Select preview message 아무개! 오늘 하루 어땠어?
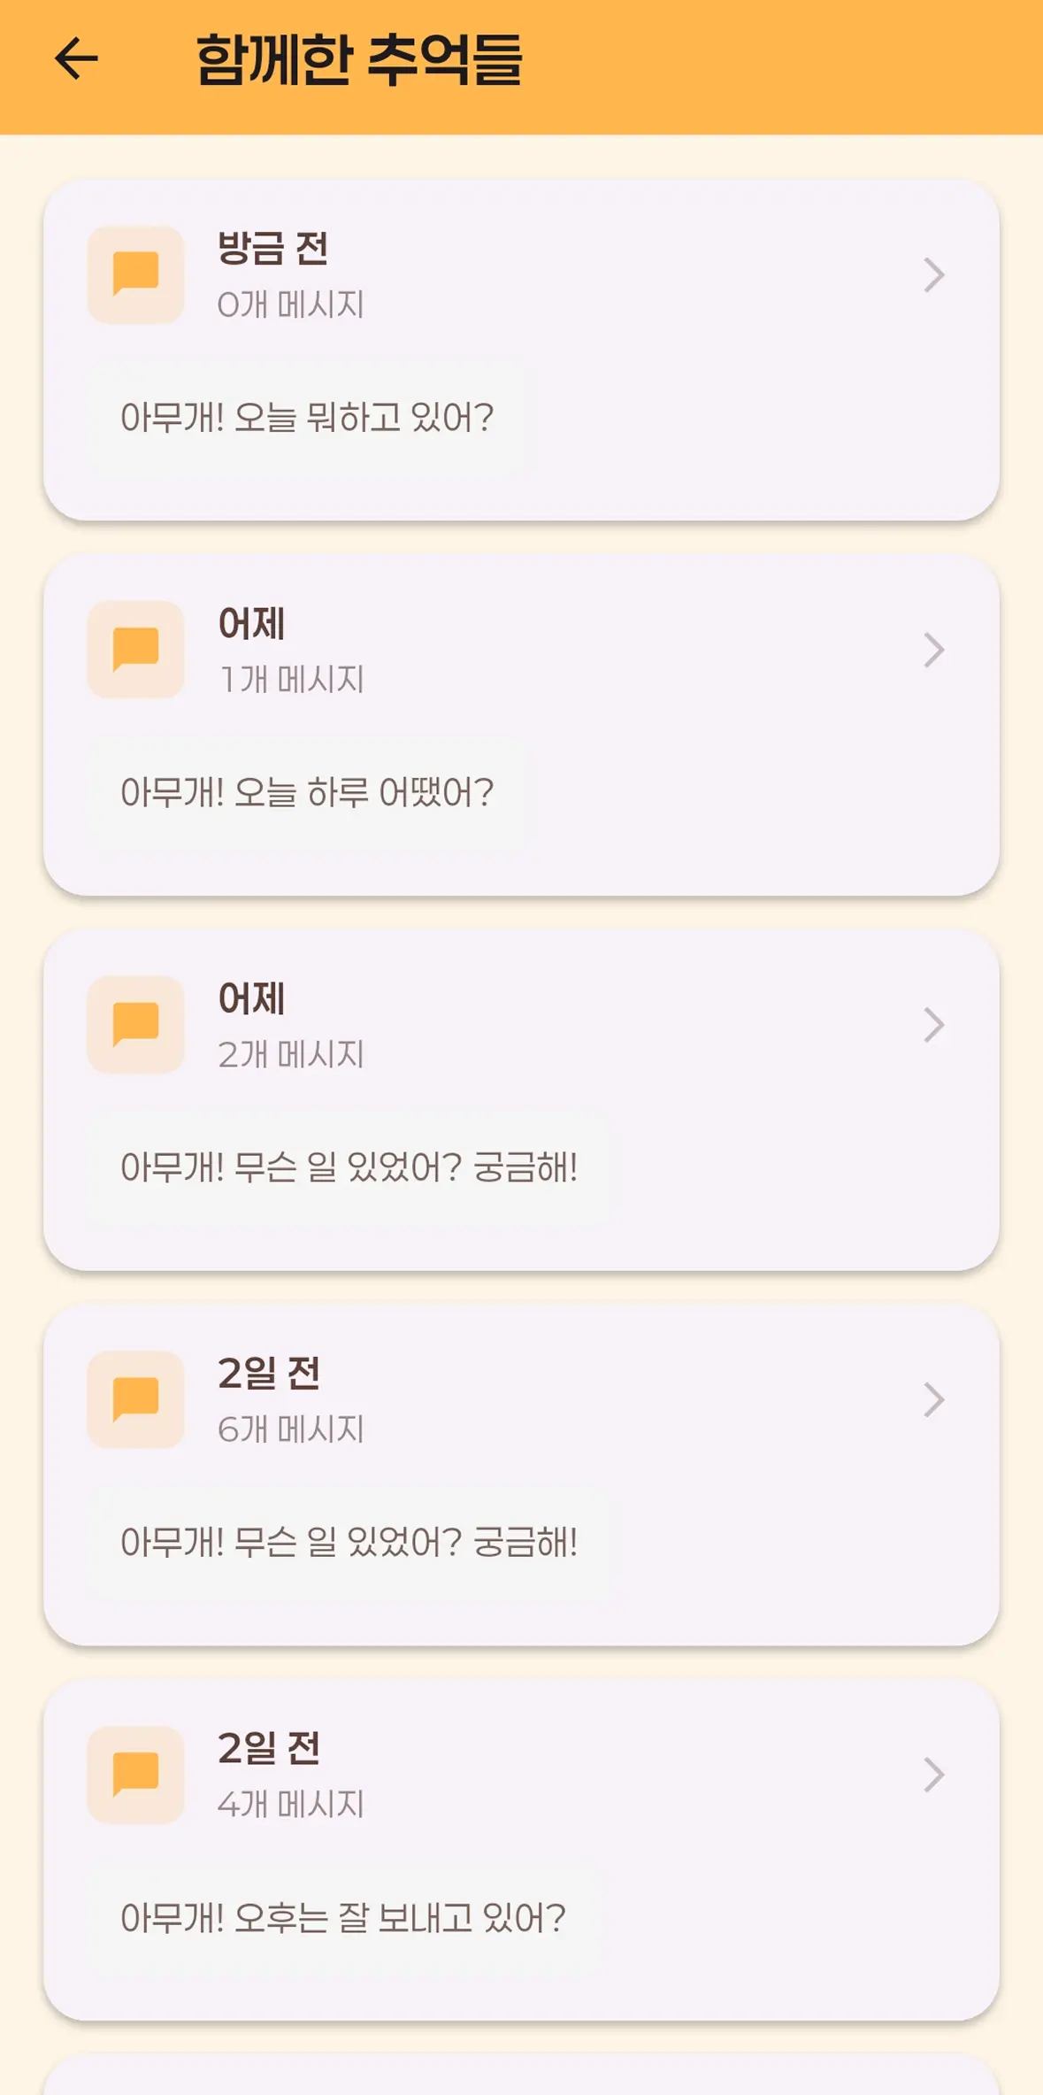The height and width of the screenshot is (2095, 1043). tap(306, 792)
